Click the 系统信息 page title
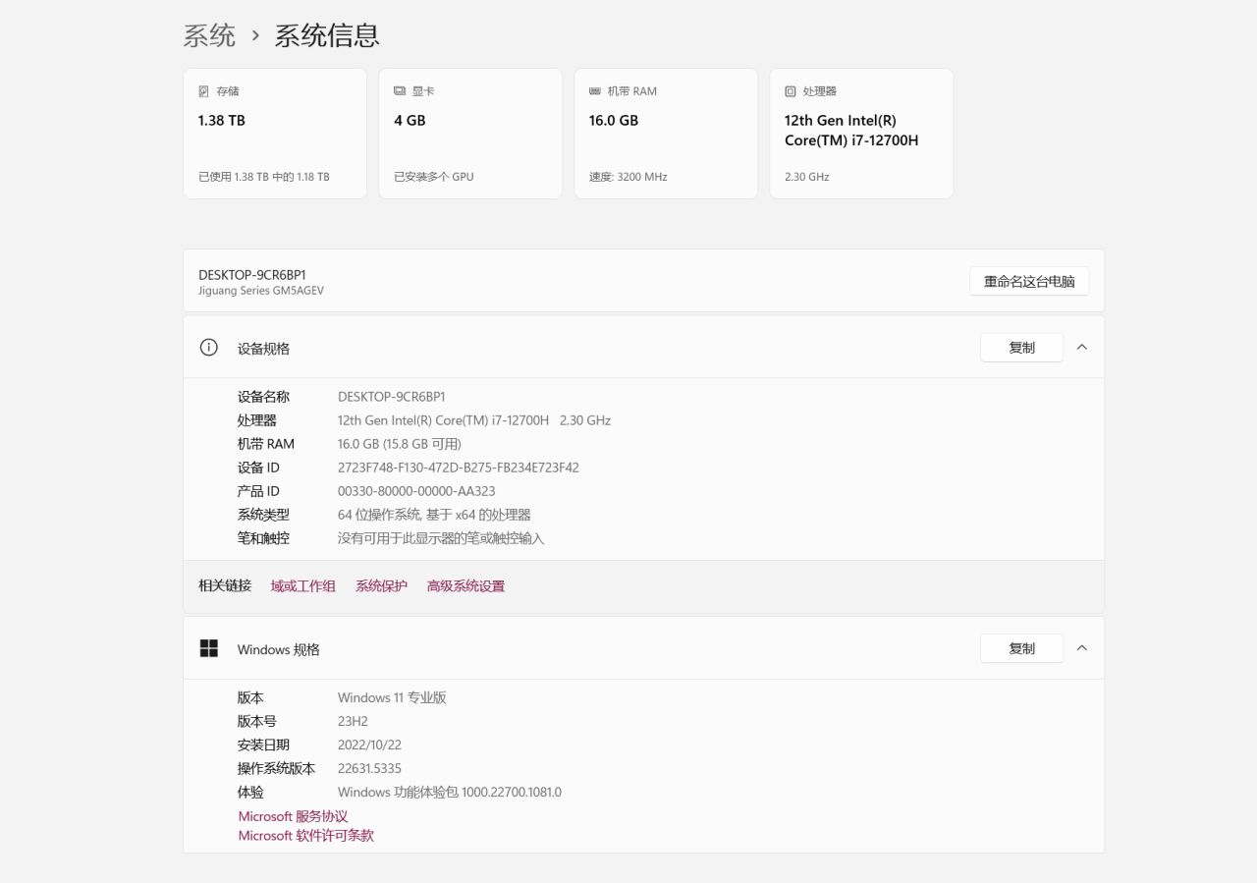Screen dimensions: 1257x883 pyautogui.click(x=327, y=35)
